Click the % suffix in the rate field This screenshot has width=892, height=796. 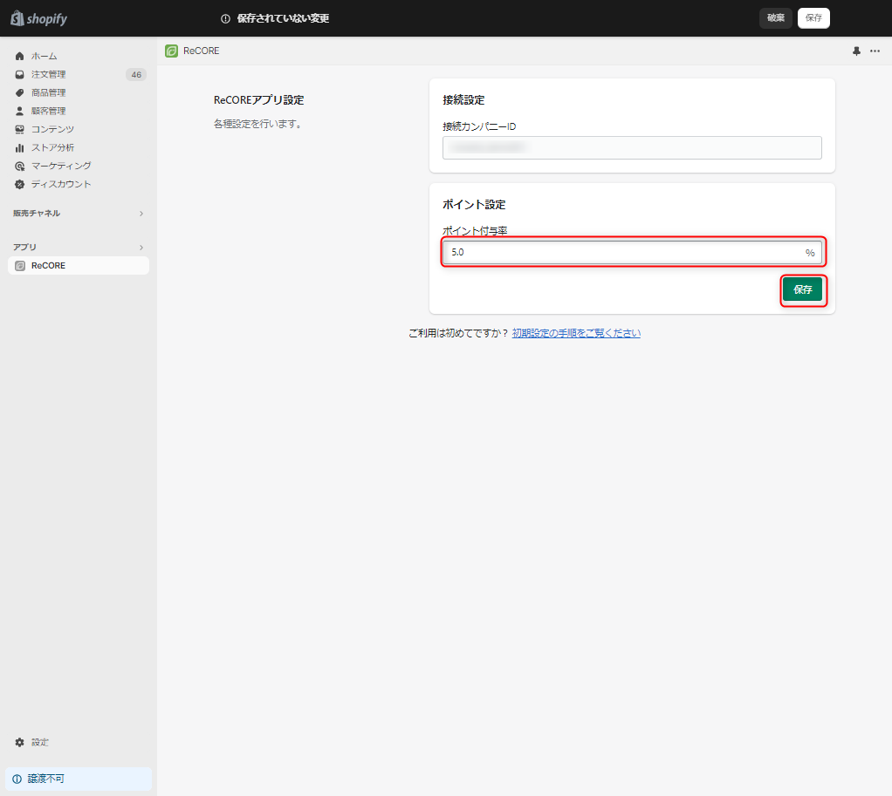809,253
